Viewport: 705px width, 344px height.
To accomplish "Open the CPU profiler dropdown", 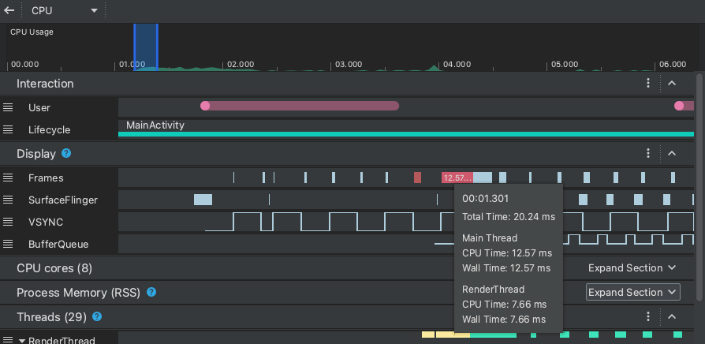I will pyautogui.click(x=65, y=11).
